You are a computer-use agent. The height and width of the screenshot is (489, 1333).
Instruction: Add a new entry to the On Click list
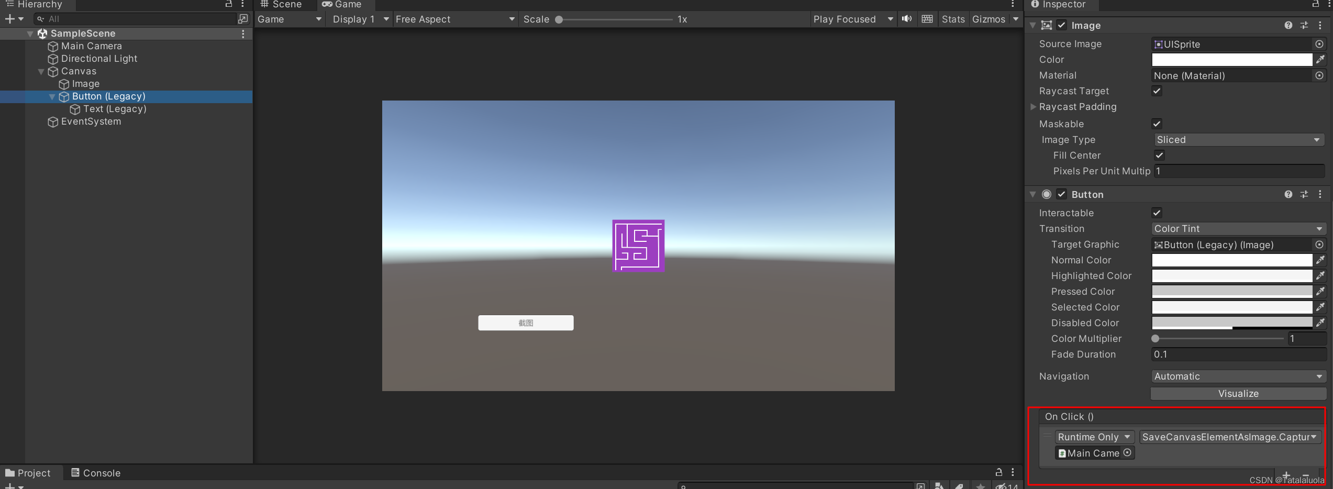click(x=1286, y=475)
